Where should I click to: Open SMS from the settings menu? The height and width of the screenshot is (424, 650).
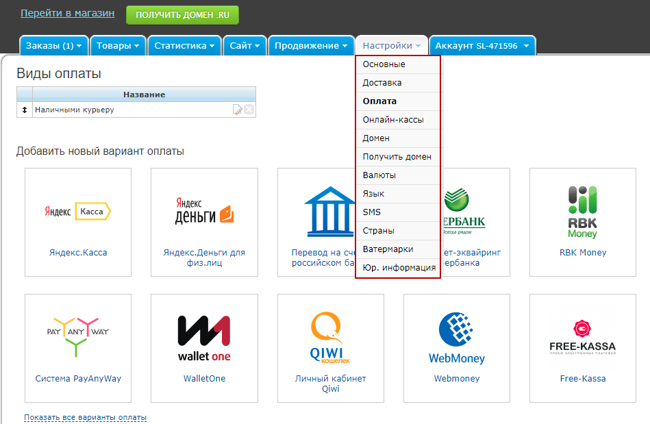pos(398,212)
